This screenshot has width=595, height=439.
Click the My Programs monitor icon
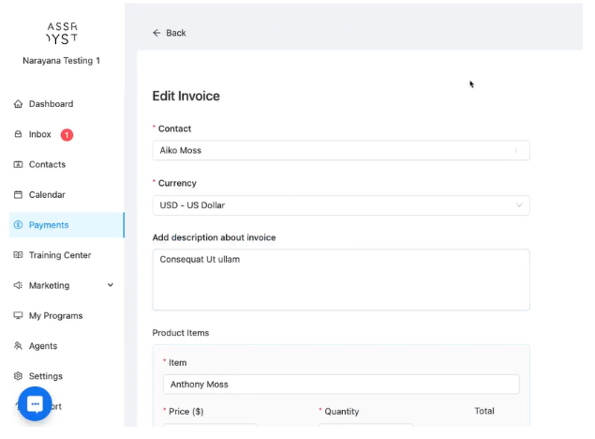(18, 316)
